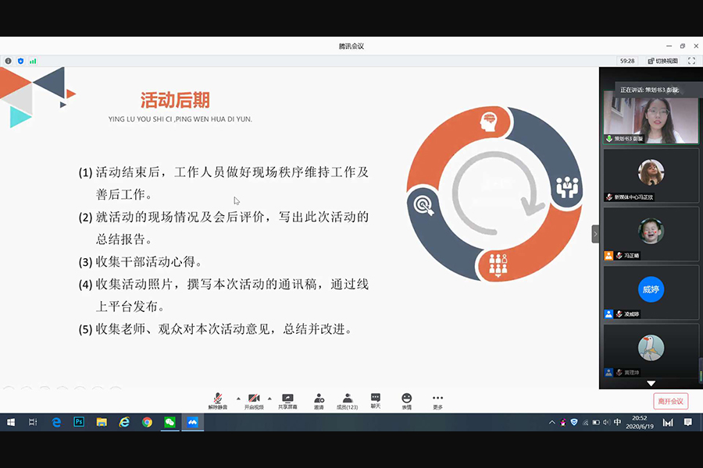Expand the video options arrow beside the camera
Screen dimensions: 703x468
pos(269,398)
